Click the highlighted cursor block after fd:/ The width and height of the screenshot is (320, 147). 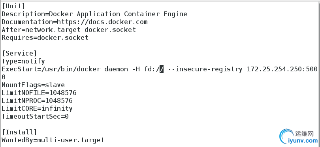[x=162, y=69]
